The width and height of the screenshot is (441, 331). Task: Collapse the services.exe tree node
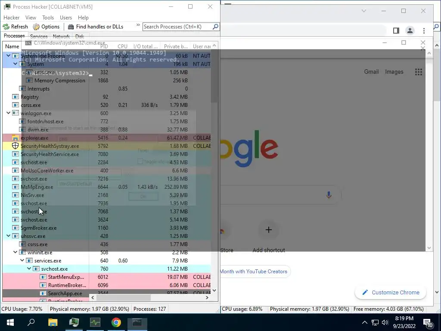pyautogui.click(x=22, y=260)
